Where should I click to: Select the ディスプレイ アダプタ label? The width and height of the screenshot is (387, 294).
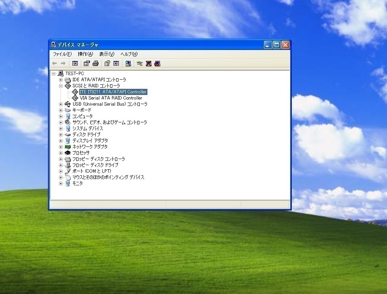(90, 141)
